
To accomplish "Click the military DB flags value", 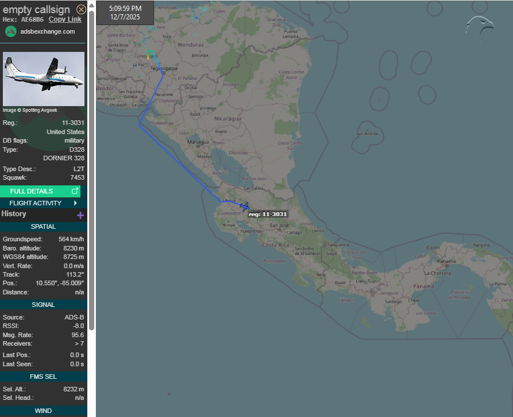I will 74,141.
